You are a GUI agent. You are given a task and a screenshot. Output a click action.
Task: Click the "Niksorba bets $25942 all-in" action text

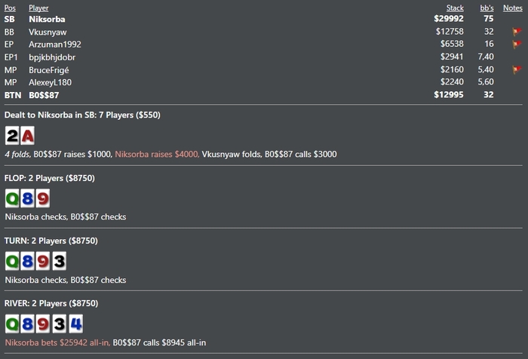pyautogui.click(x=57, y=342)
